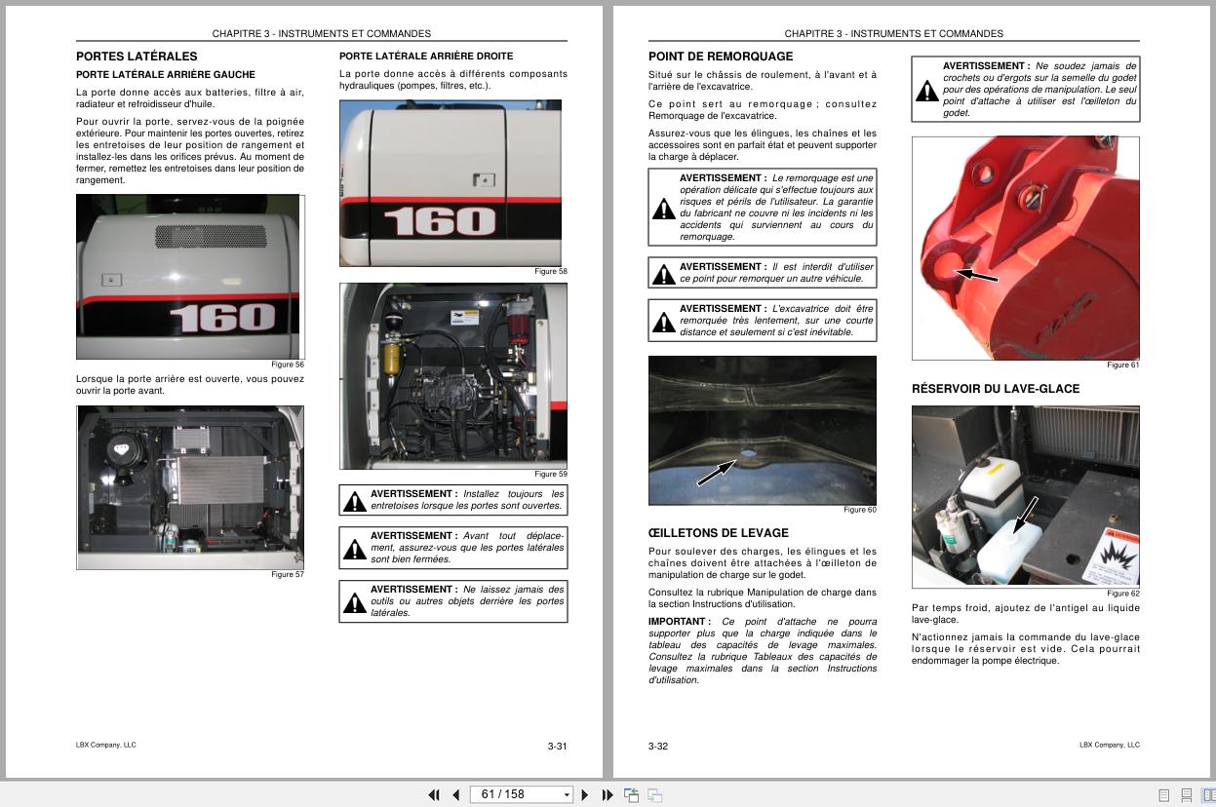1216x807 pixels.
Task: Go to the previous page
Action: point(455,794)
